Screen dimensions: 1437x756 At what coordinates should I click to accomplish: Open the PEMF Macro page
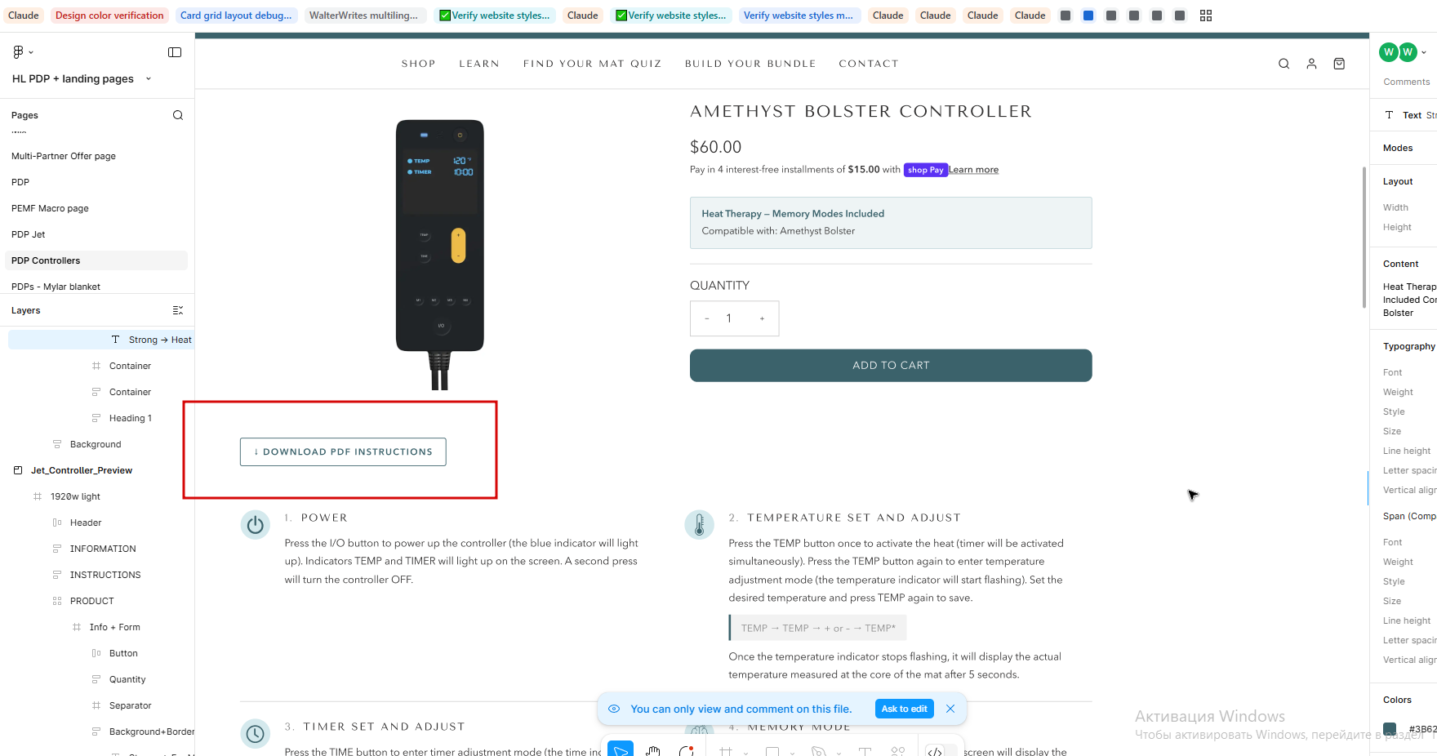[x=50, y=208]
